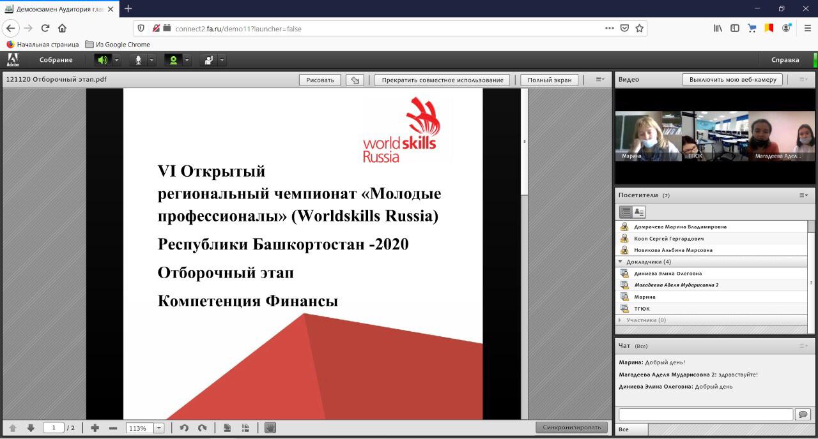The height and width of the screenshot is (439, 818).
Task: Collapse the Докладчики (4) group
Action: [x=620, y=262]
